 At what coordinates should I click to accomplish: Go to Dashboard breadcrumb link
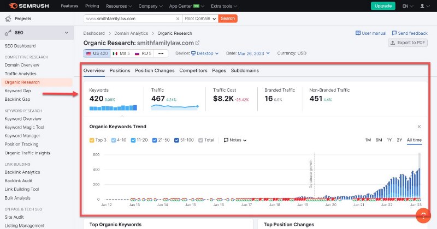(94, 33)
